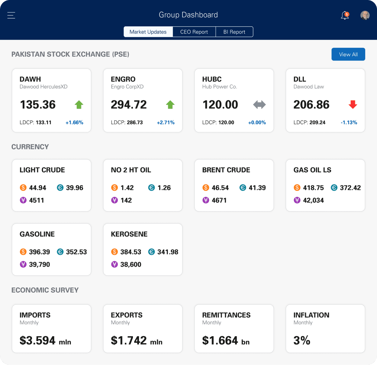Click Kerosene euro value 341.98

coord(168,252)
